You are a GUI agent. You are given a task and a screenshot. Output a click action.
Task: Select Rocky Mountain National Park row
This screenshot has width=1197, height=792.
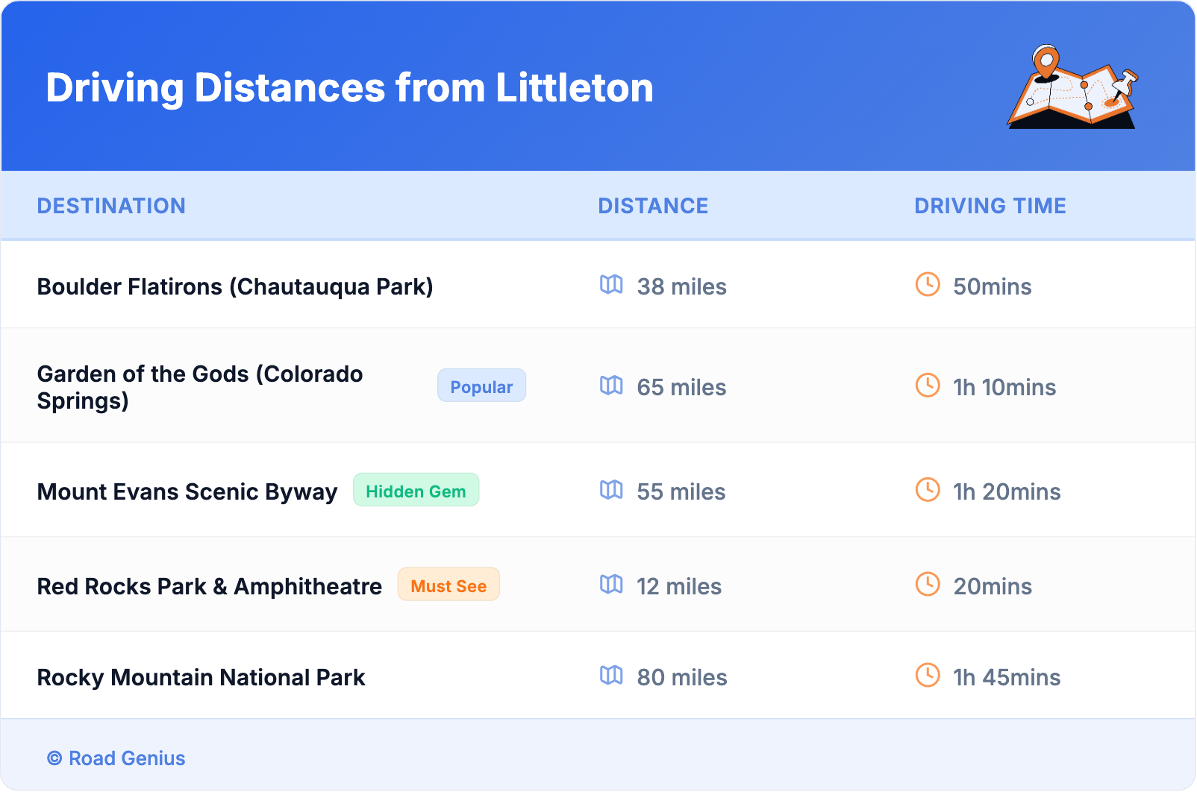tap(201, 678)
